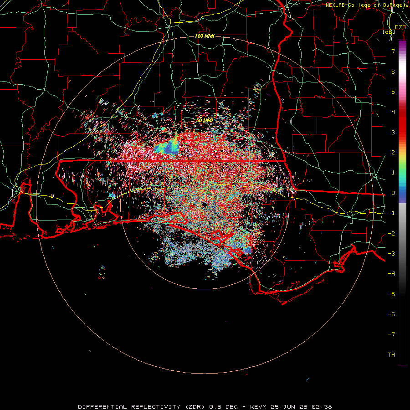
Task: Click the 0 value on the dB scale
Action: tap(393, 193)
